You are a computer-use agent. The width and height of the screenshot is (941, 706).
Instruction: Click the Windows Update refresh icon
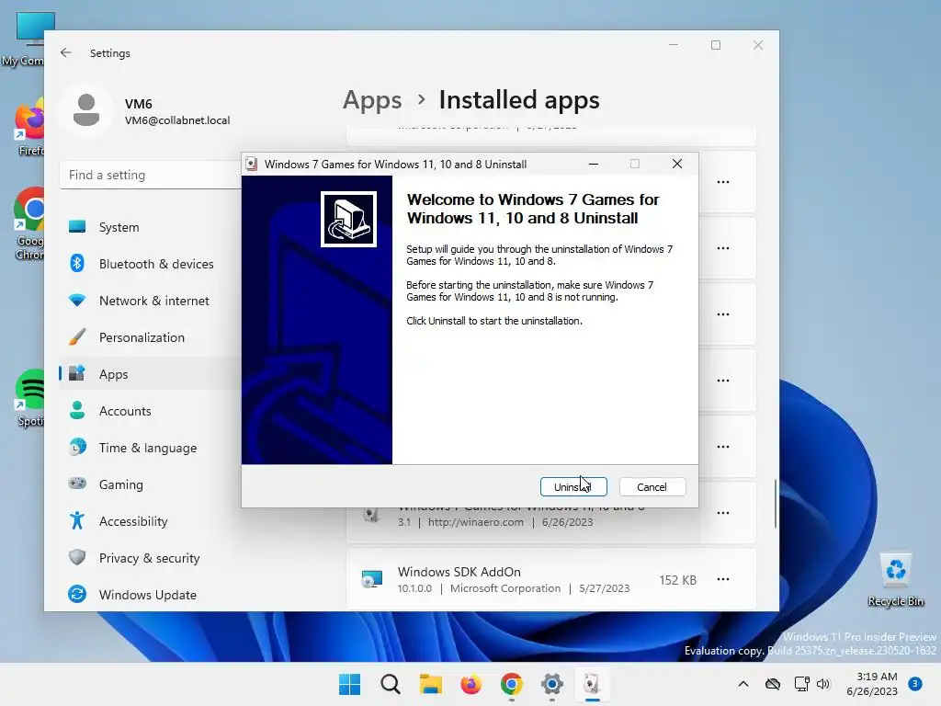[x=77, y=594]
